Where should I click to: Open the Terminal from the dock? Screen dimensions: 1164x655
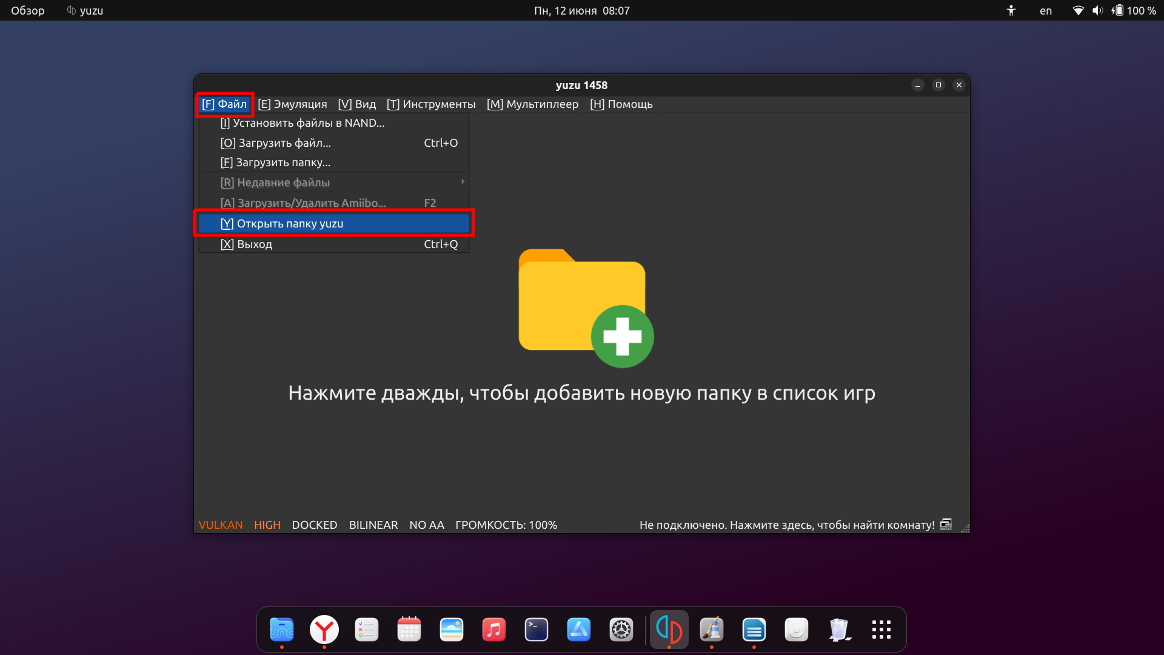(537, 630)
